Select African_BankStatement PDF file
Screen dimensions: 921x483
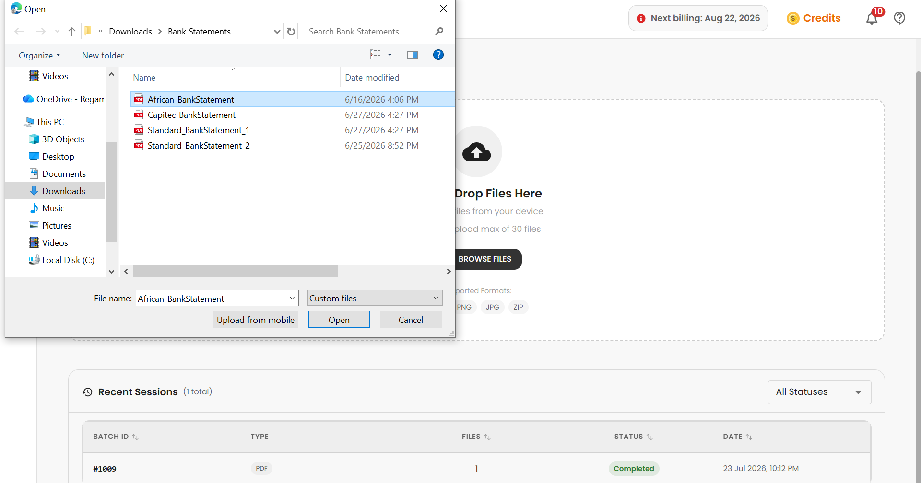click(292, 99)
